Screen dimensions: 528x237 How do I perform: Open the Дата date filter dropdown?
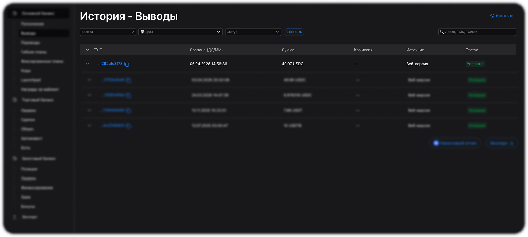180,32
